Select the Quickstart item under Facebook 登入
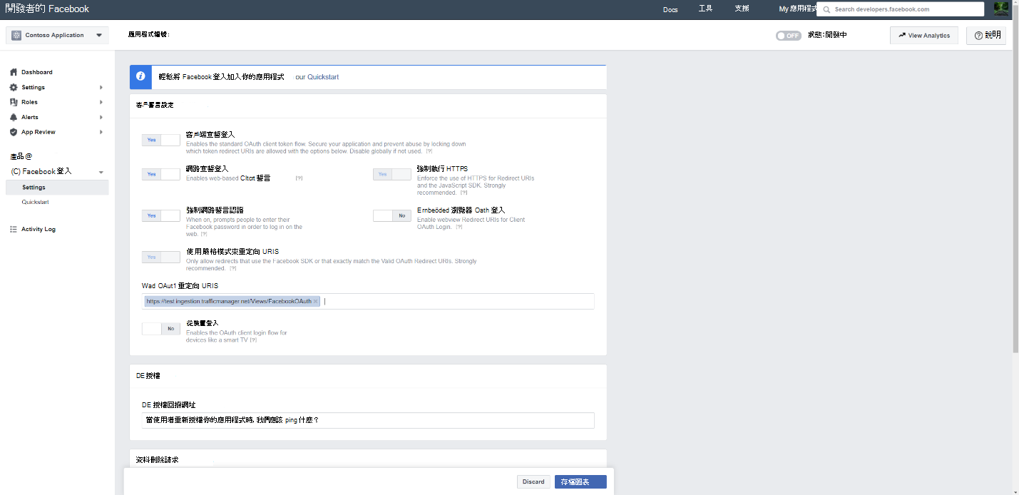The width and height of the screenshot is (1019, 495). (x=35, y=202)
